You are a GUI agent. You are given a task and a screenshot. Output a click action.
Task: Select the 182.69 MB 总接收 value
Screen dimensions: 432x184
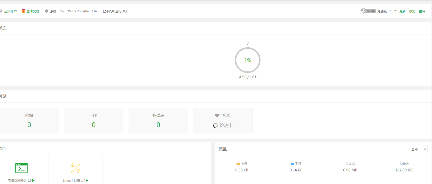[x=404, y=170]
